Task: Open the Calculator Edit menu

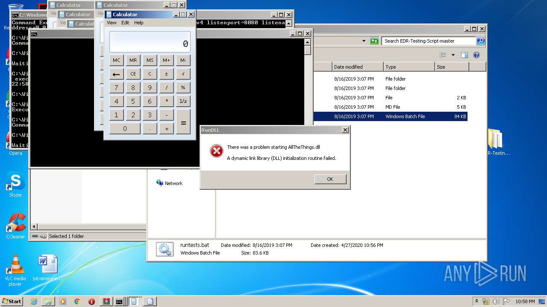Action: coord(125,23)
